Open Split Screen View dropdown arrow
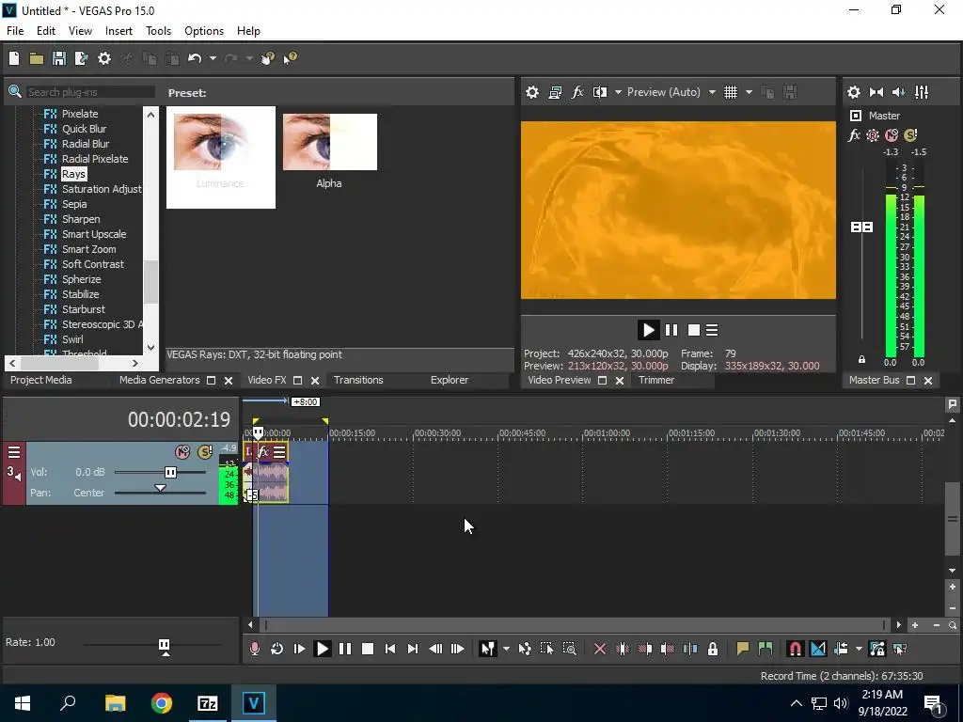 [x=618, y=92]
